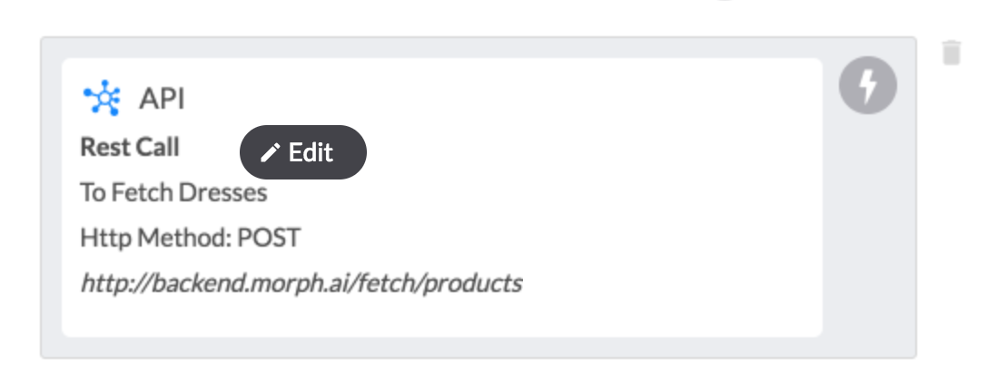Open the Edit button for Rest Call
Screen dimensions: 997x388
(303, 152)
